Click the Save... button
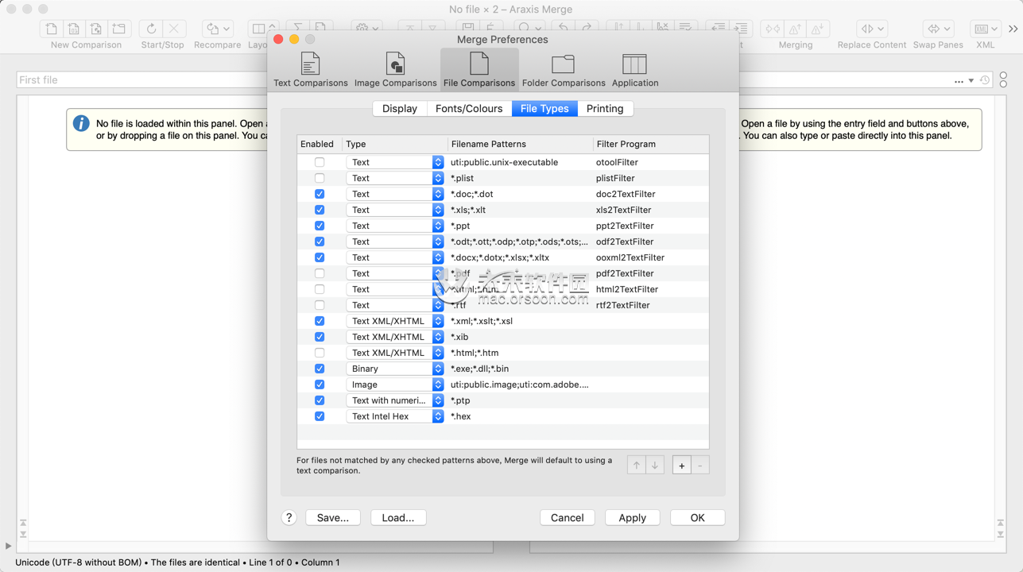 pos(333,517)
